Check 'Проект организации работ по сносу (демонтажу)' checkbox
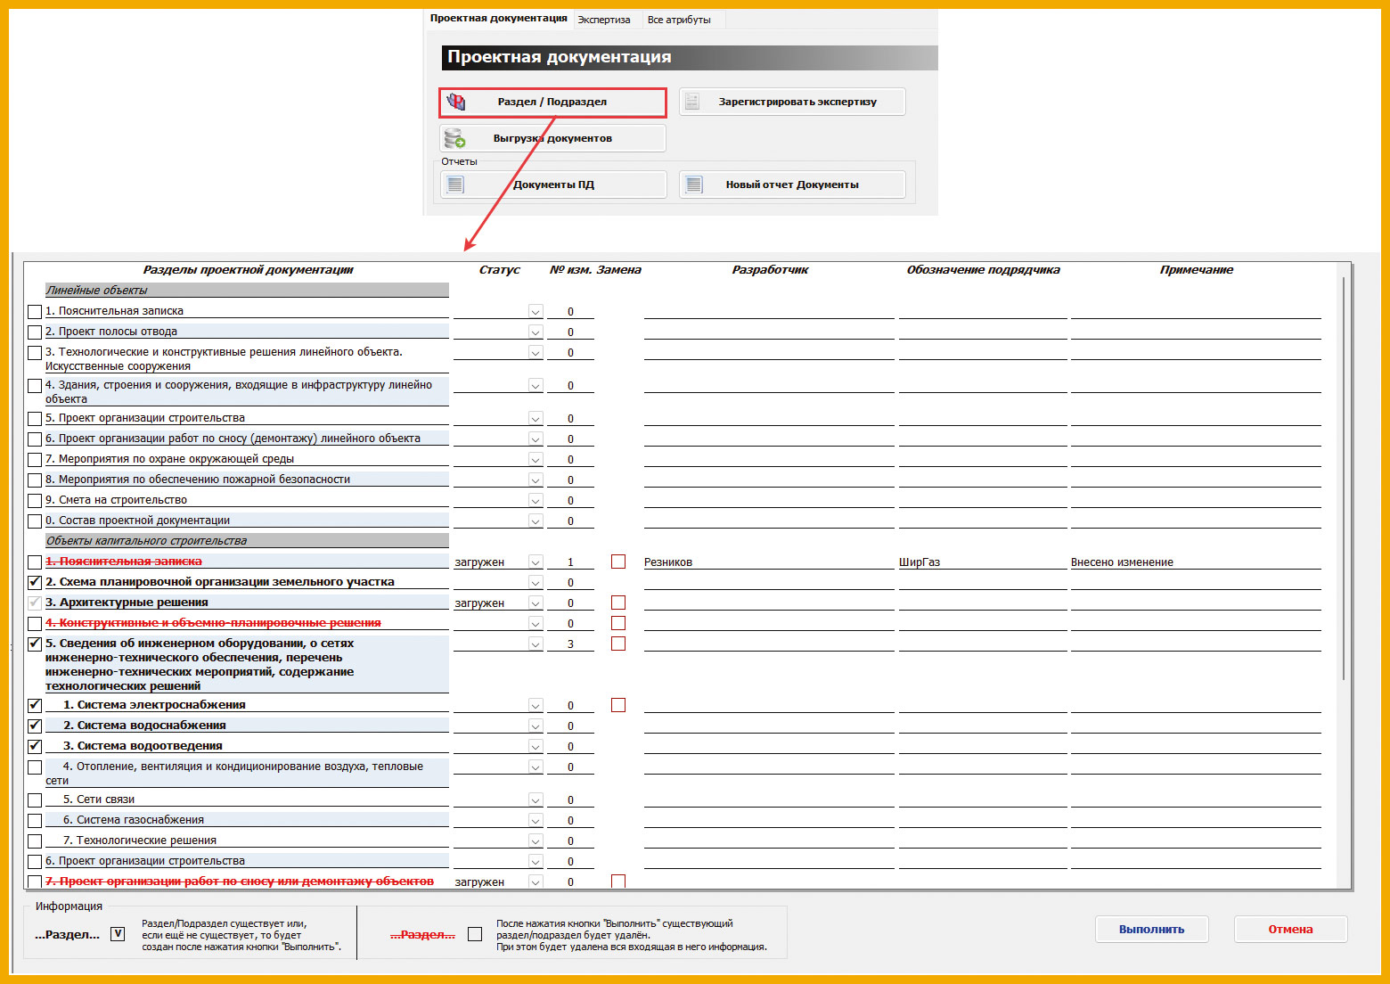 tap(35, 439)
